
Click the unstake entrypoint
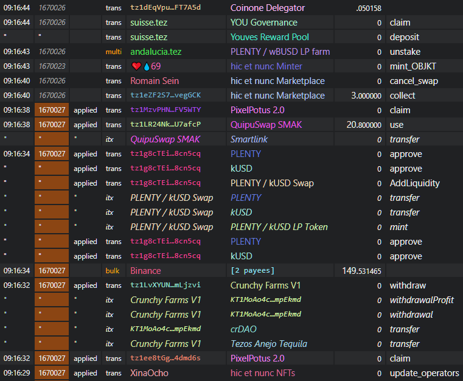pyautogui.click(x=405, y=52)
